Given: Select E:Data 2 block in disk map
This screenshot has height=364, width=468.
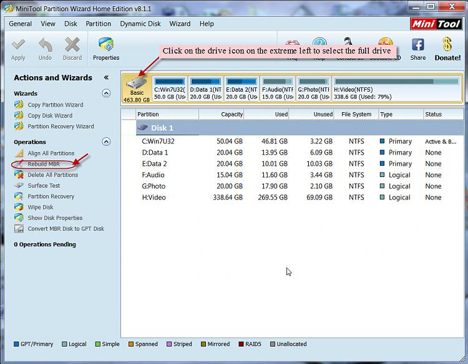Looking at the screenshot, I should pyautogui.click(x=241, y=89).
